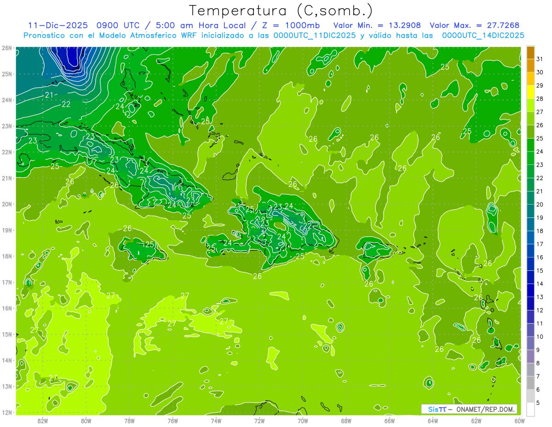Image resolution: width=552 pixels, height=427 pixels.
Task: Click the 60W longitude axis label
Action: click(x=519, y=421)
